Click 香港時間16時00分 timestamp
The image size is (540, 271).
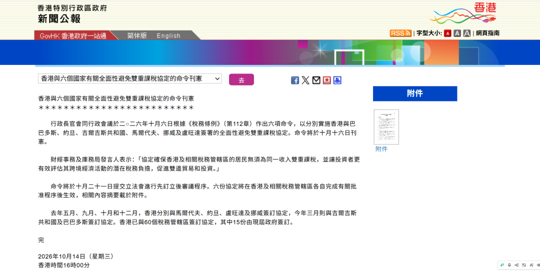tap(64, 265)
